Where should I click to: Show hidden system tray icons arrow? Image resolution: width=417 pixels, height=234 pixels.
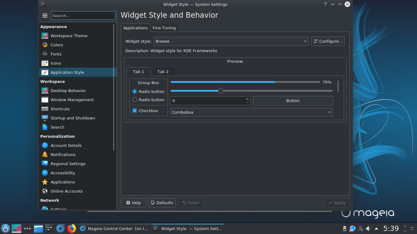pos(376,229)
